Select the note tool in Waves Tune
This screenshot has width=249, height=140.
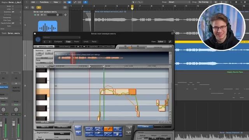(x=89, y=129)
